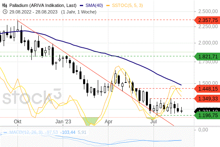The width and height of the screenshot is (220, 147).
Task: Click the MACD histogram value 5,91
Action: coord(82,132)
